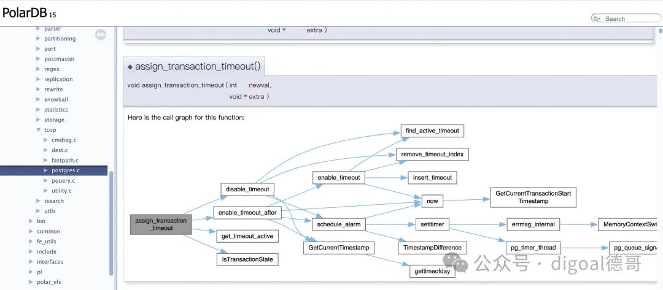This screenshot has width=663, height=290.
Task: Open cmdtag.c in the tree
Action: tap(64, 140)
